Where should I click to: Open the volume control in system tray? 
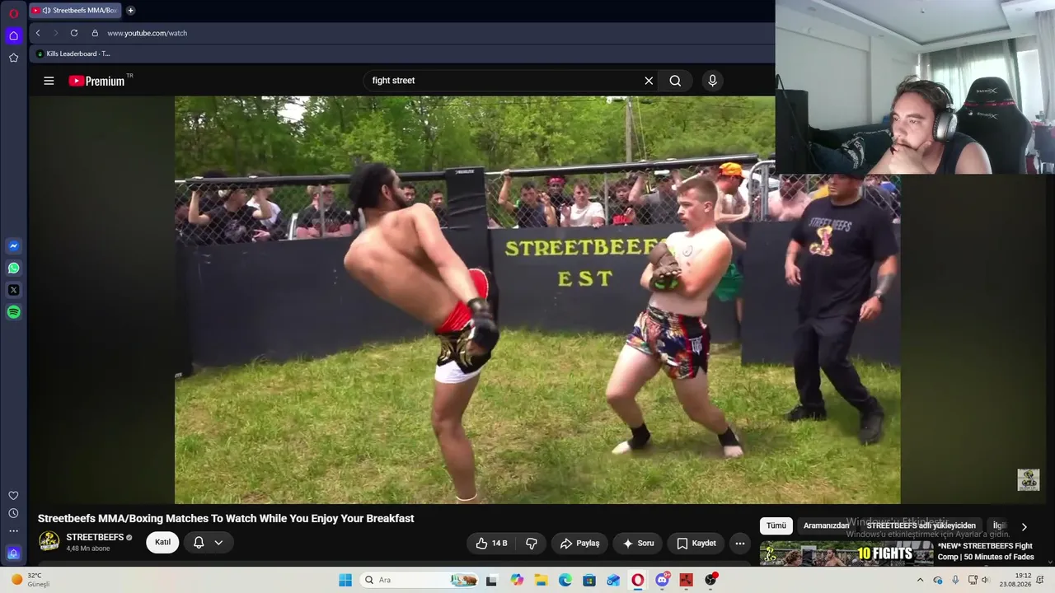tap(985, 580)
